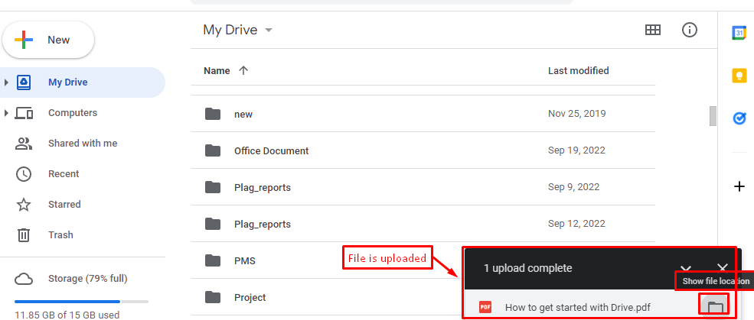The height and width of the screenshot is (320, 754).
Task: Click the Office Document folder icon
Action: (x=213, y=150)
